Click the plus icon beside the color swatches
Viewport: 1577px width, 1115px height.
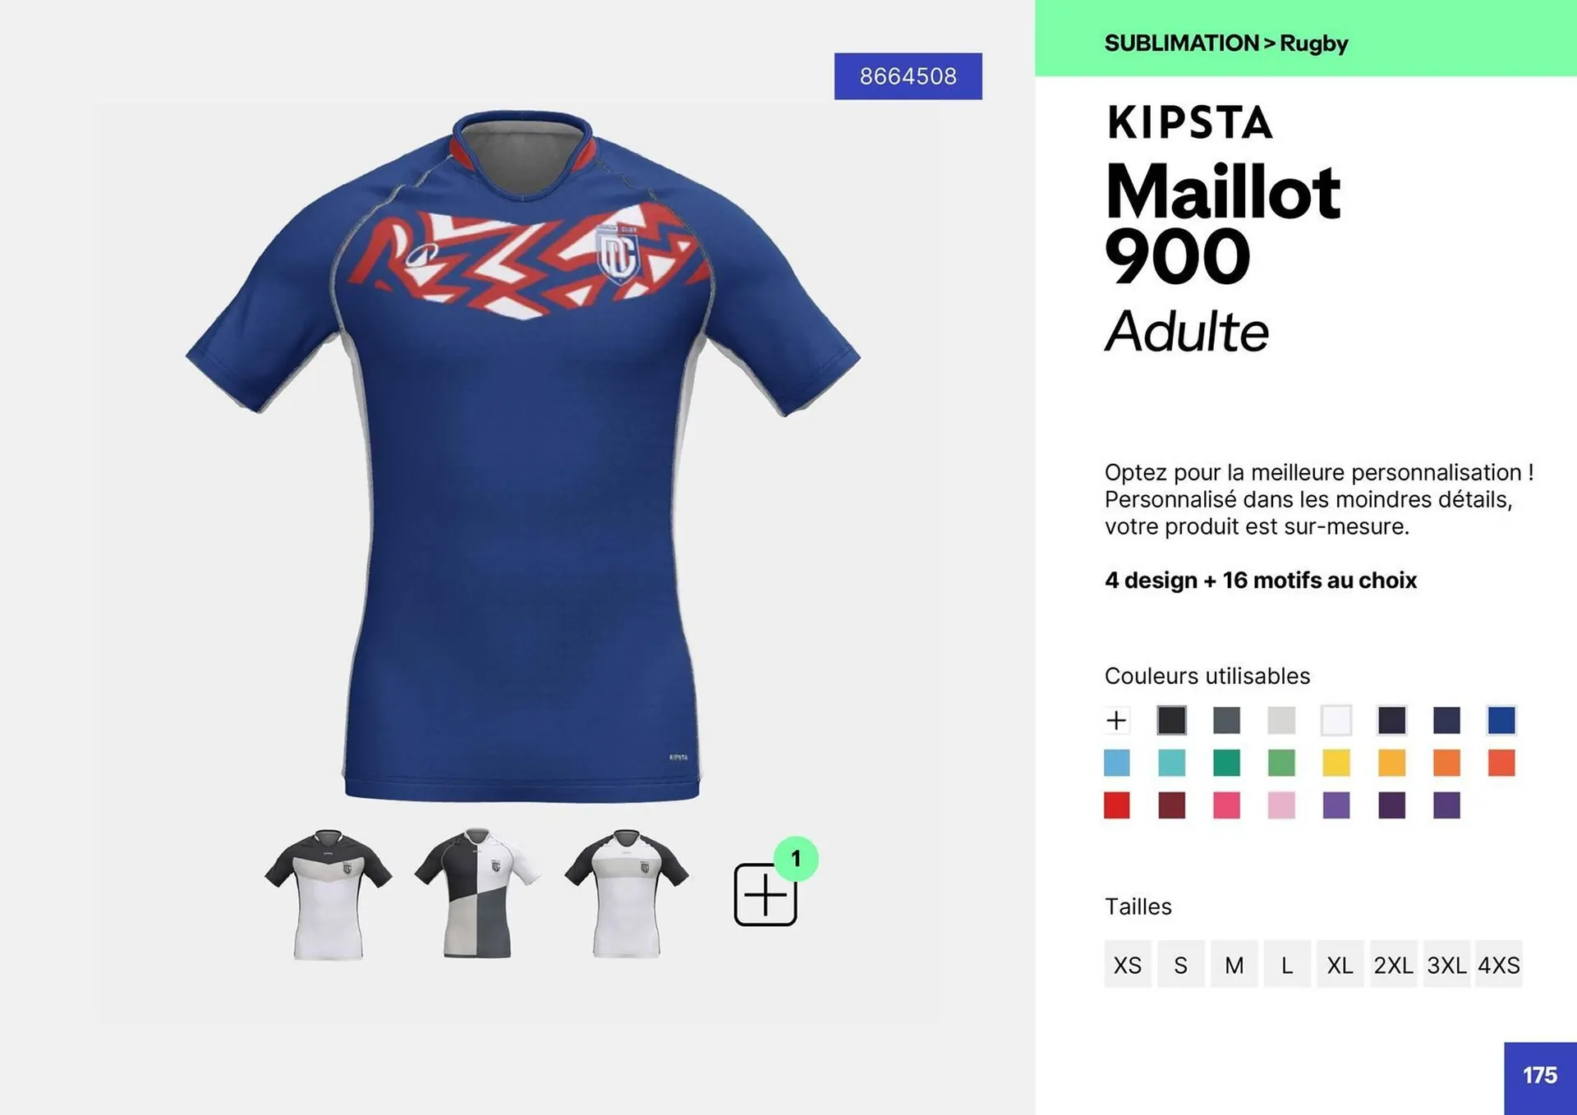pyautogui.click(x=1116, y=720)
